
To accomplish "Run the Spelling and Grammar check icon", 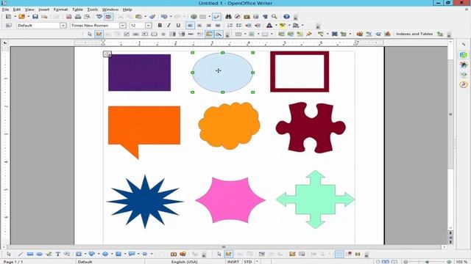I will coord(99,17).
